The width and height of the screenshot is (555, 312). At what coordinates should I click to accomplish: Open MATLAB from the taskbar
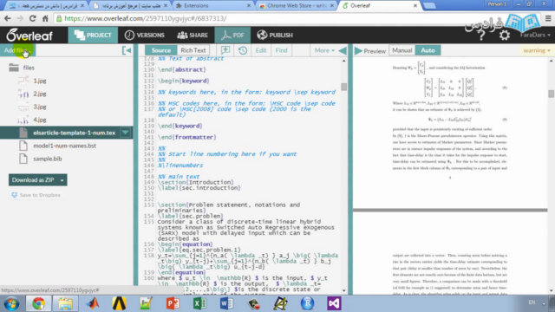[93, 303]
